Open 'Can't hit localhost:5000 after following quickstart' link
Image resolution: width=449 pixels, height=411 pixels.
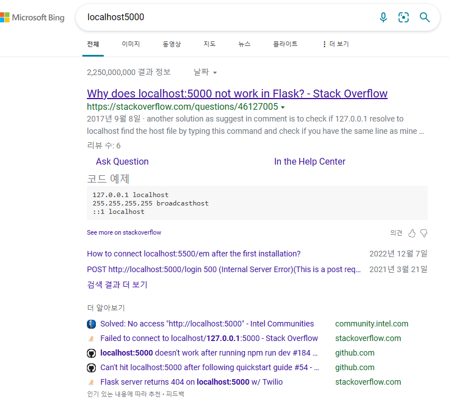pyautogui.click(x=210, y=367)
